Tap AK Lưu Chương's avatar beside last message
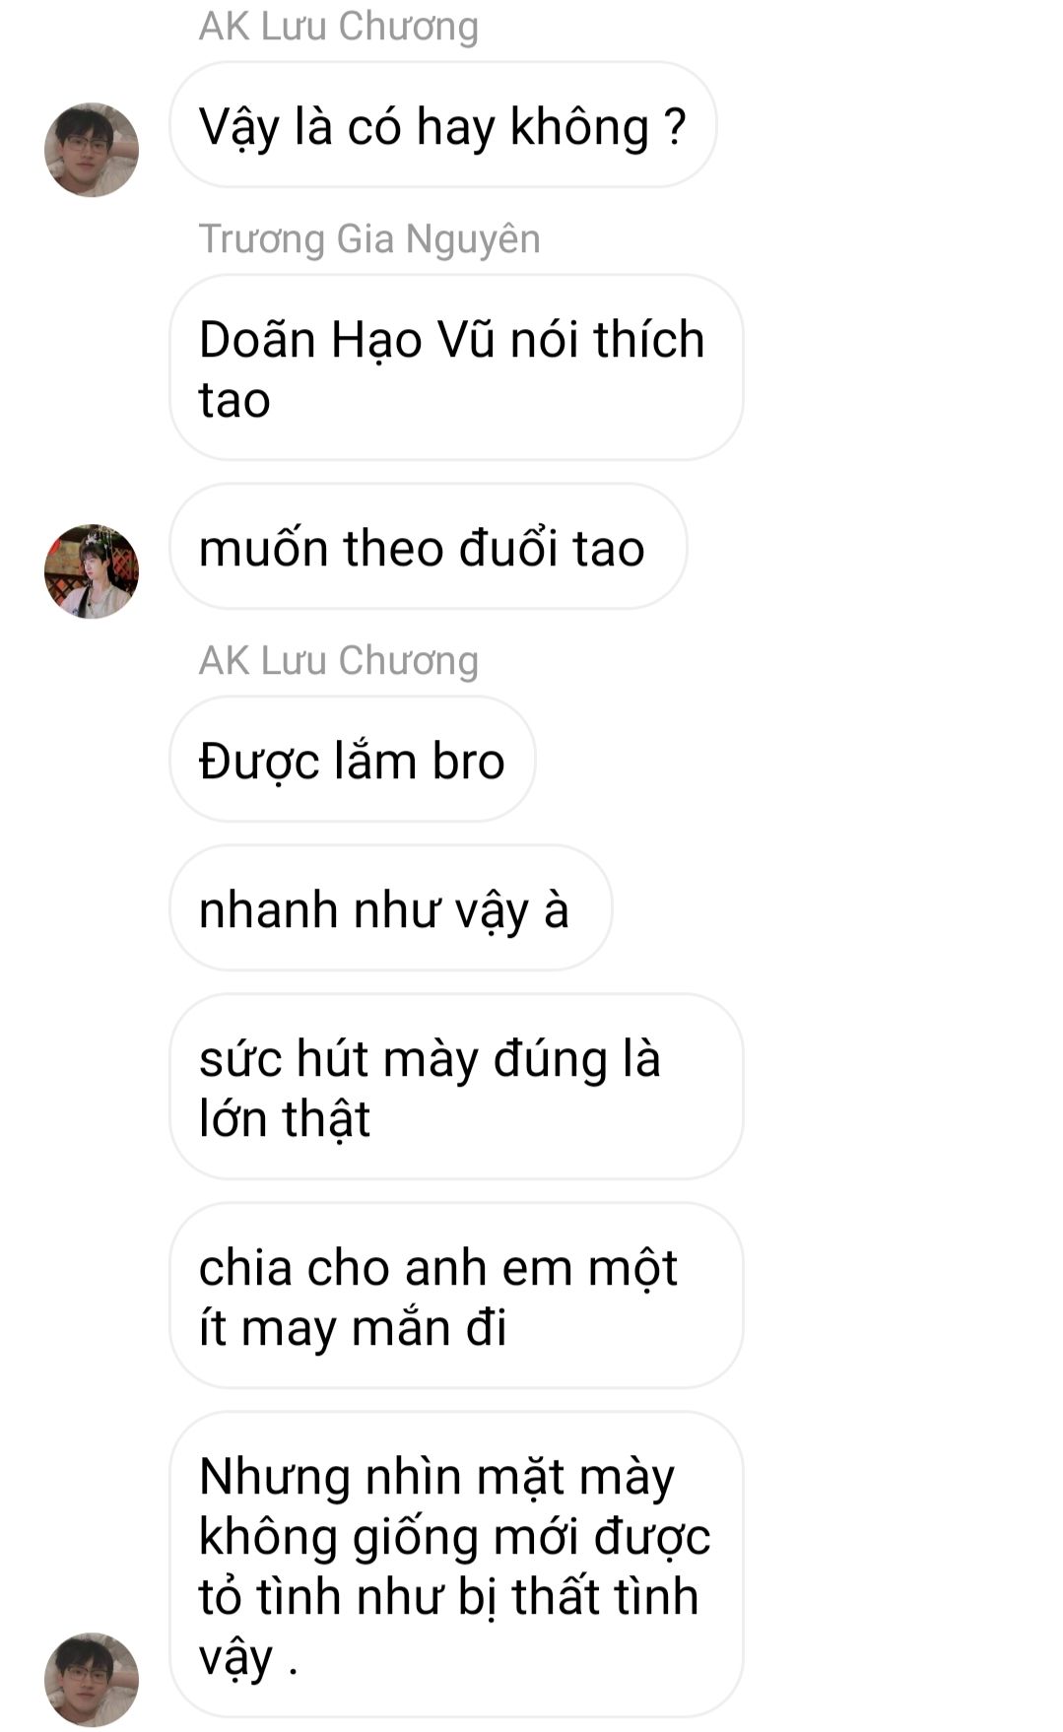The image size is (1063, 1732). 92,1680
